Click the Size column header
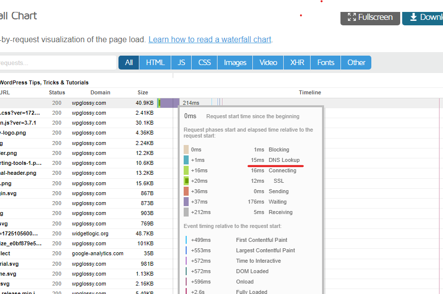This screenshot has width=443, height=294. (143, 92)
